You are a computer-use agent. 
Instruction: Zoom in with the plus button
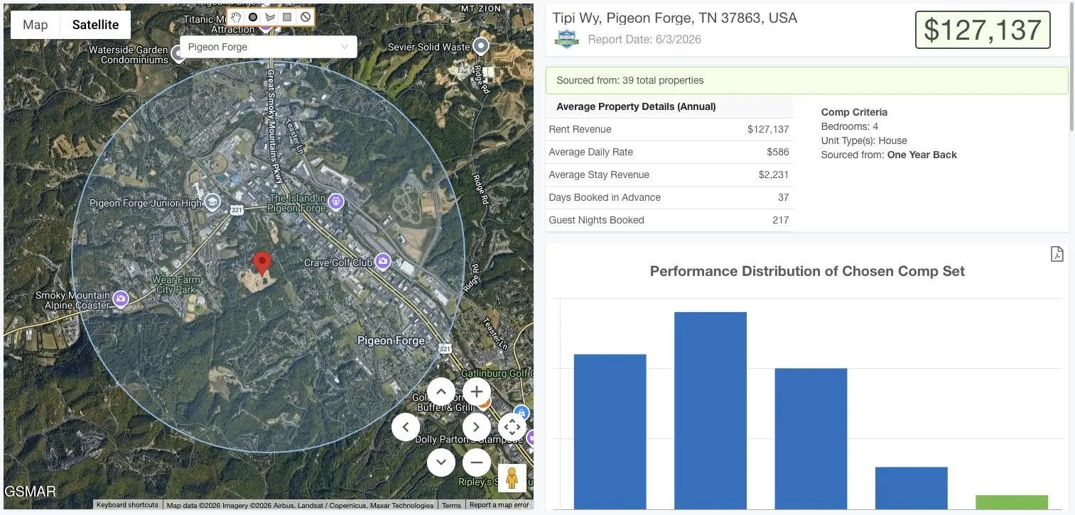[x=477, y=392]
